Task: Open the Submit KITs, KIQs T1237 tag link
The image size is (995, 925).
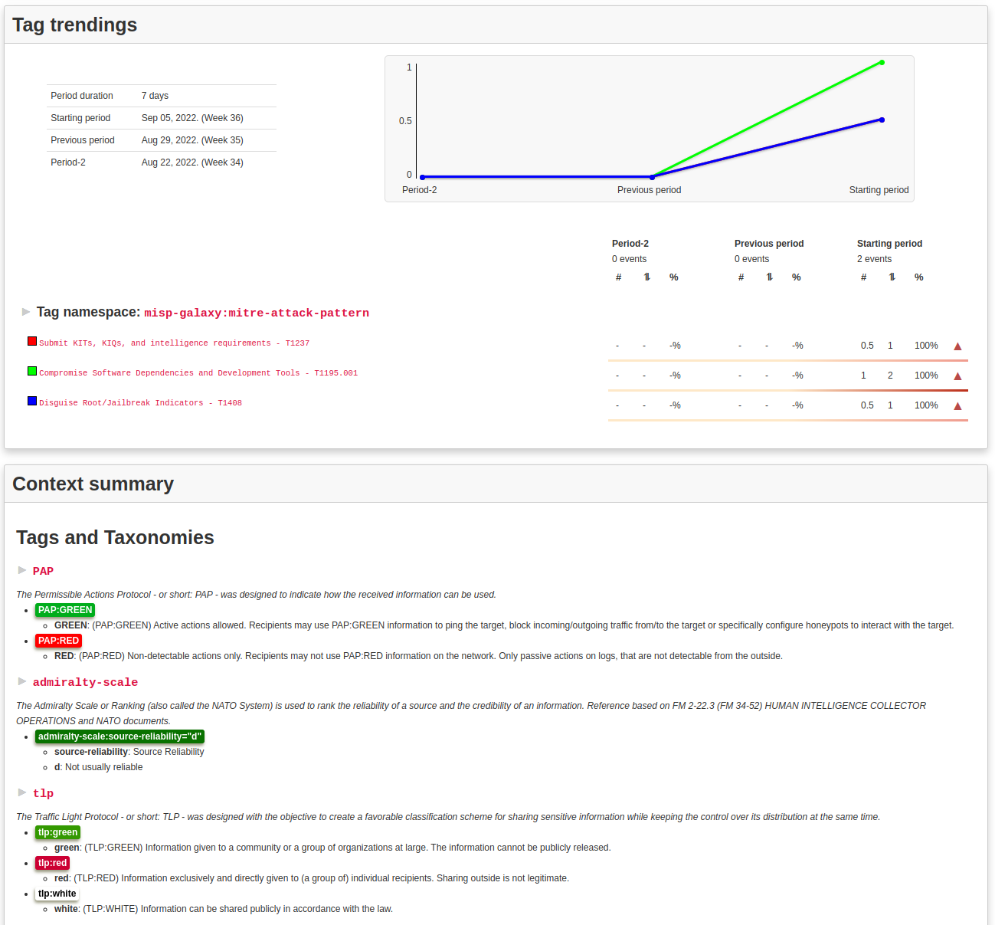Action: click(174, 343)
